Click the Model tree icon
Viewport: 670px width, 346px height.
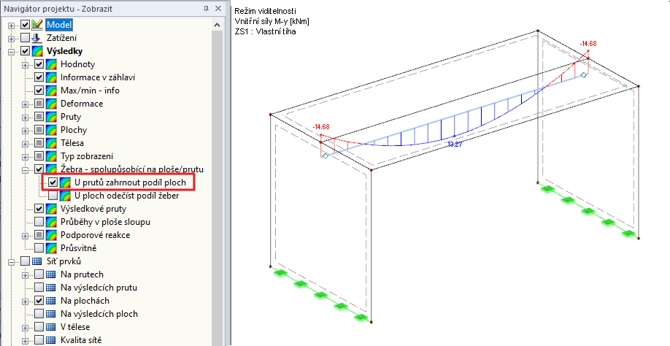pyautogui.click(x=37, y=25)
